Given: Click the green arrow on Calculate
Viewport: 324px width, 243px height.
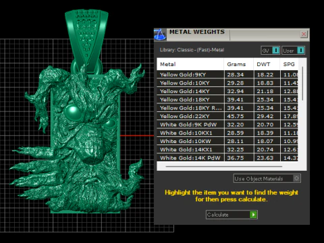Looking at the screenshot, I should pyautogui.click(x=253, y=215).
